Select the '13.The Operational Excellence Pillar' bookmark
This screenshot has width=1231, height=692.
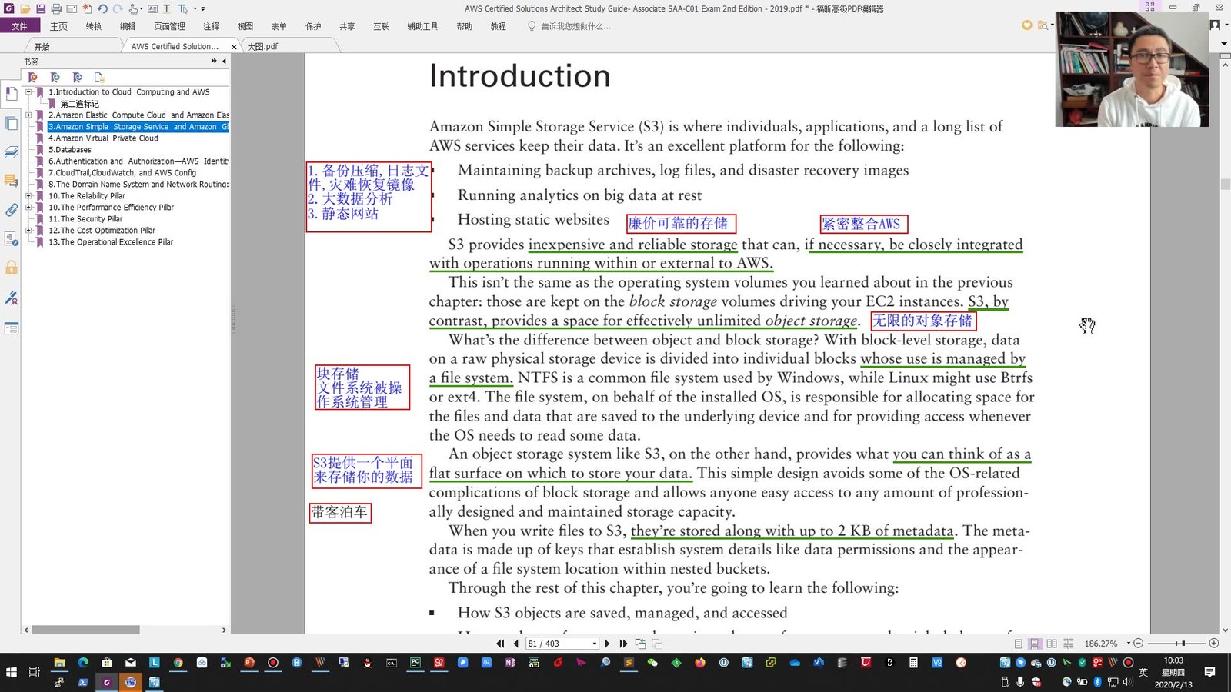click(x=111, y=242)
